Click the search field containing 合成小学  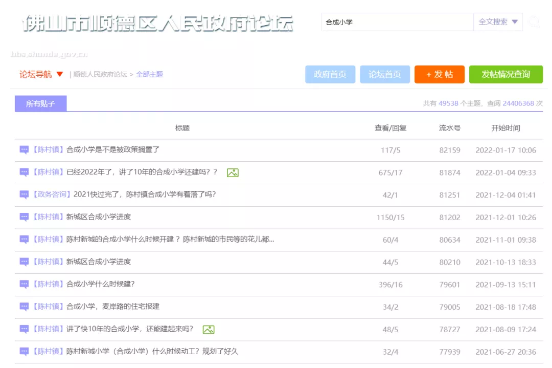point(397,22)
